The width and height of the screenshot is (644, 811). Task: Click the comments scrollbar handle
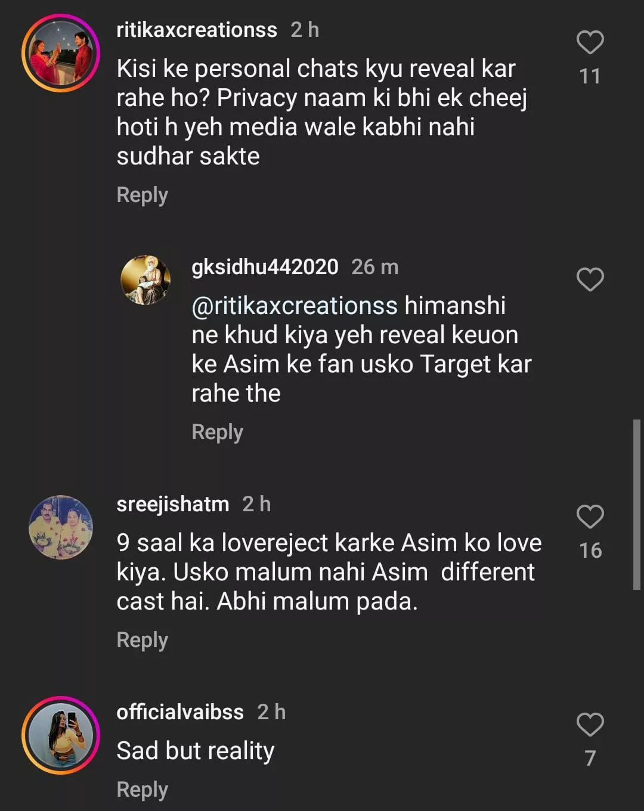636,505
